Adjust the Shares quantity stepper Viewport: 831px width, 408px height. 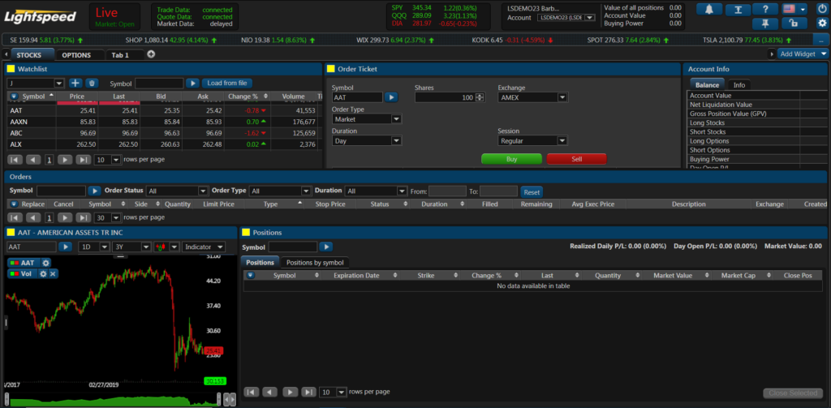pos(480,97)
